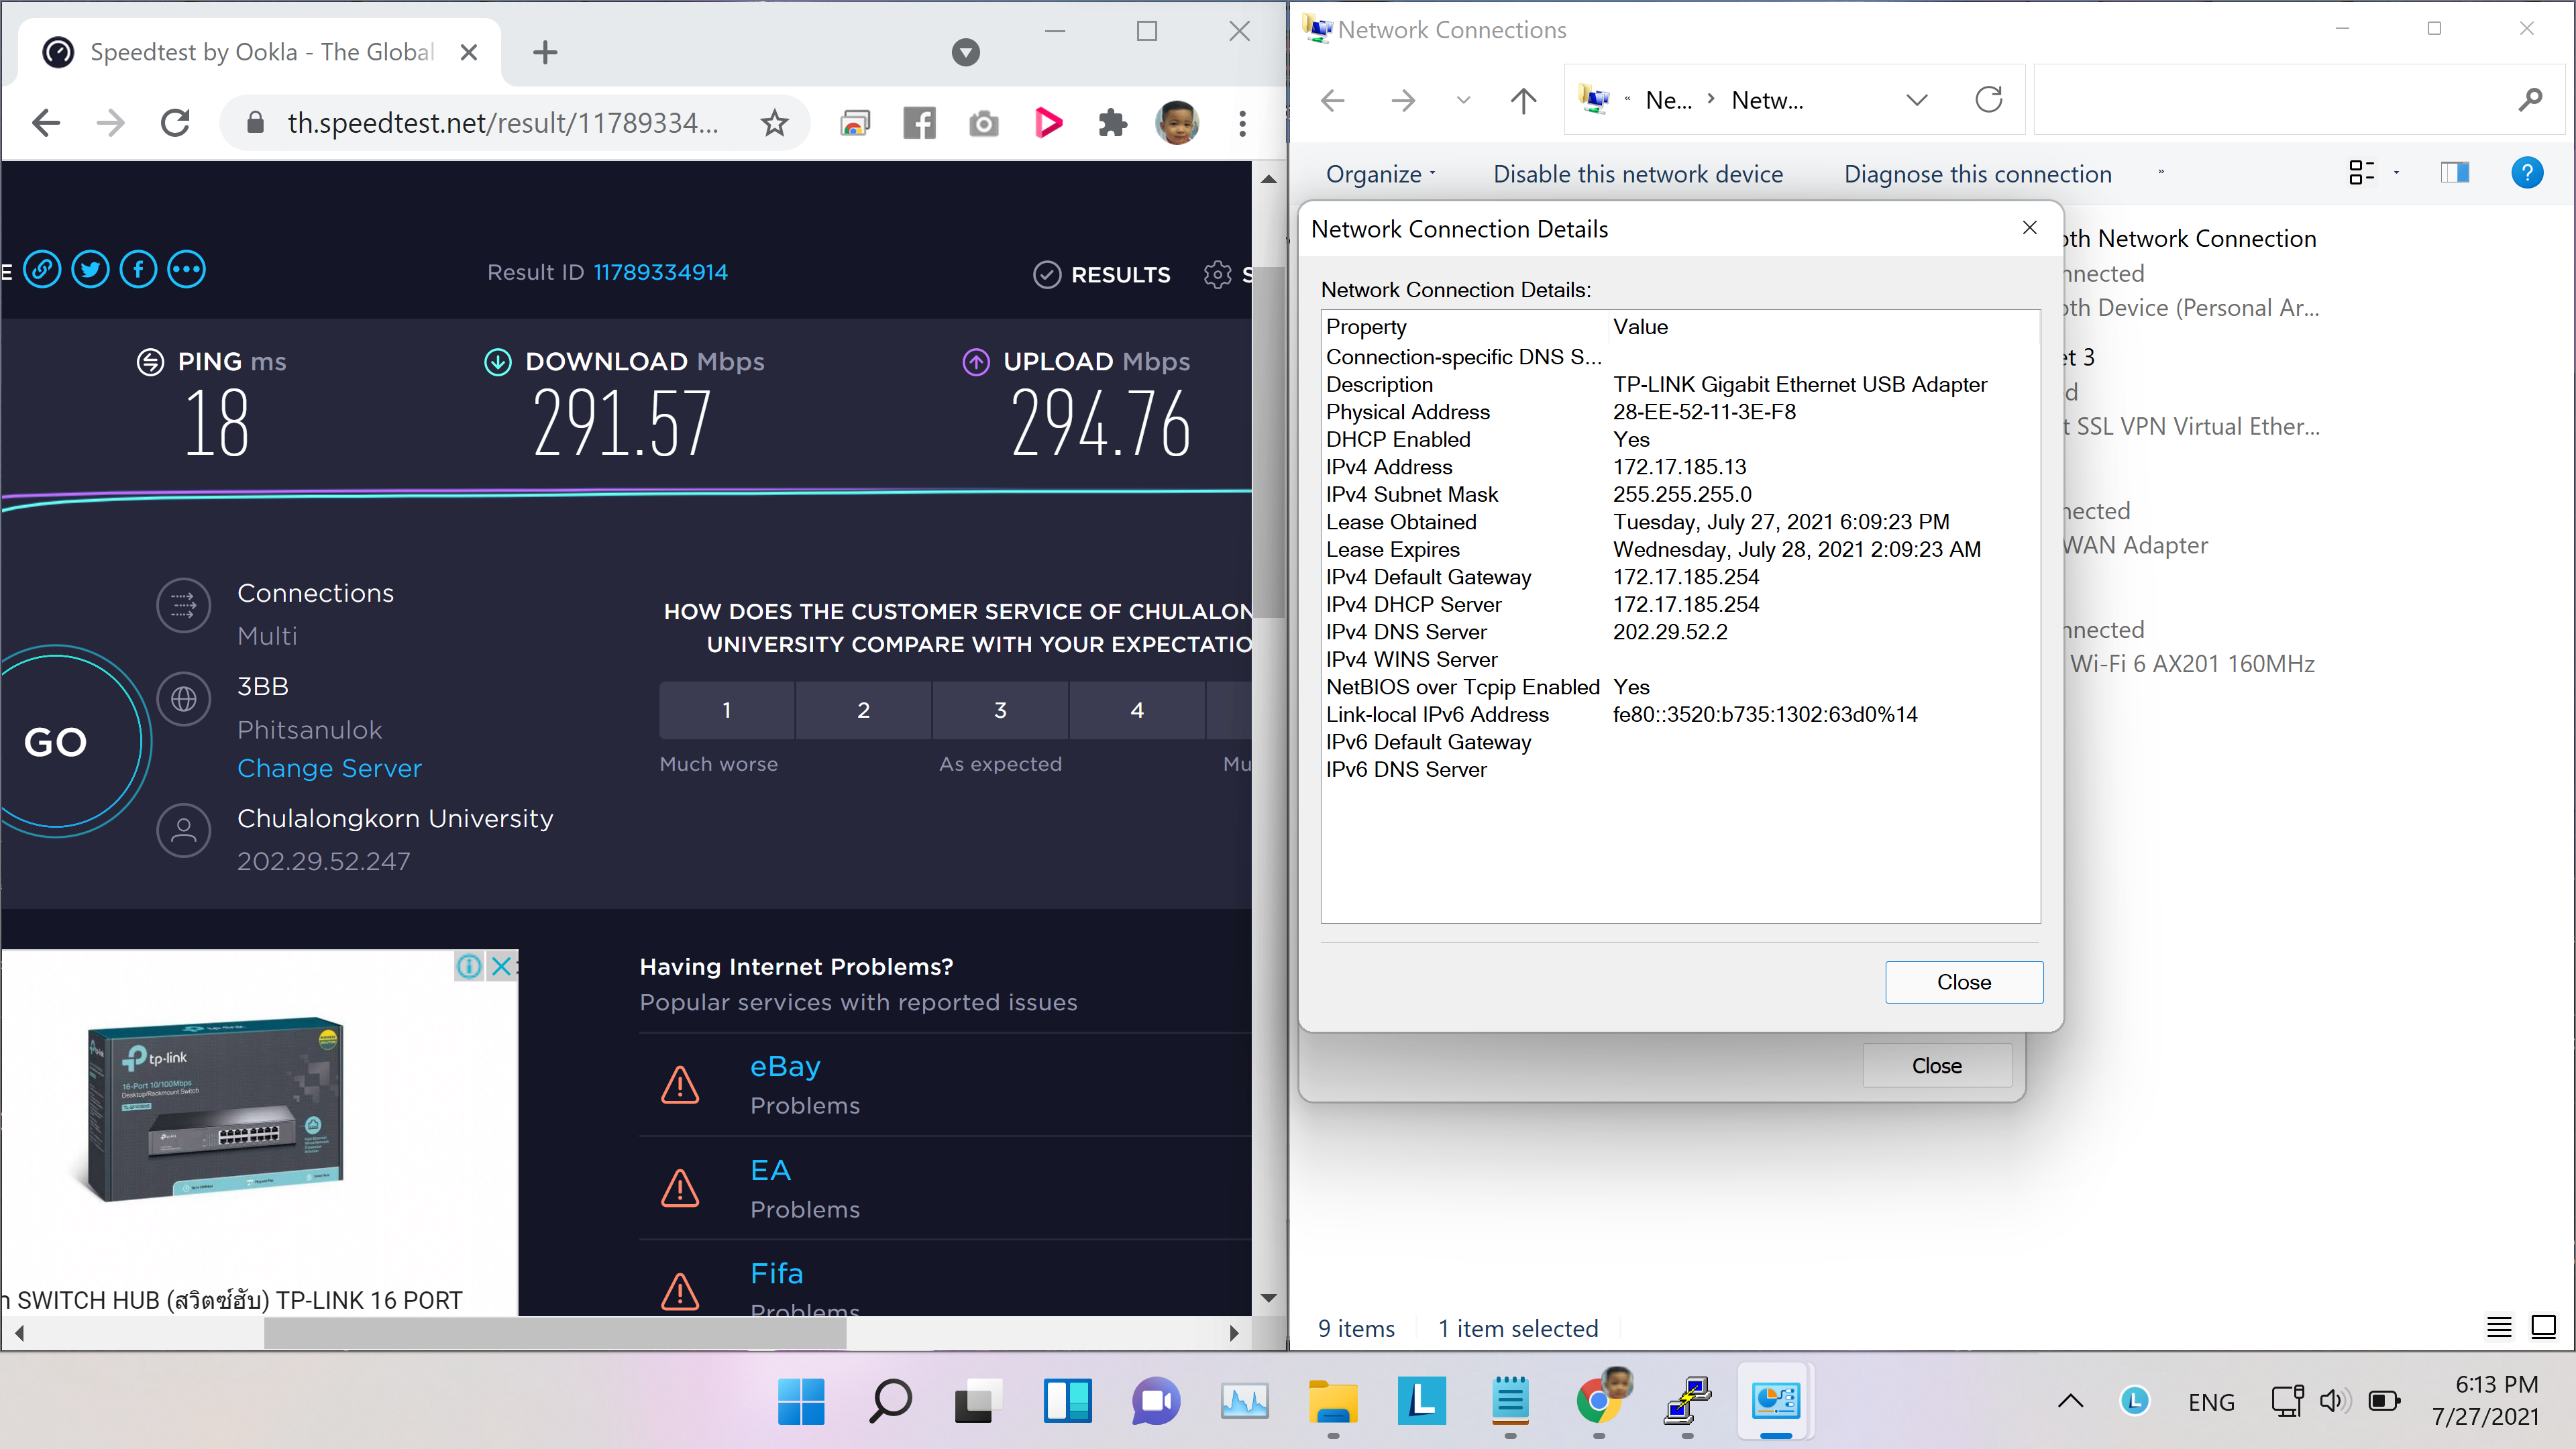Open Speedtest settings gear icon
The width and height of the screenshot is (2576, 1449).
pos(1217,274)
